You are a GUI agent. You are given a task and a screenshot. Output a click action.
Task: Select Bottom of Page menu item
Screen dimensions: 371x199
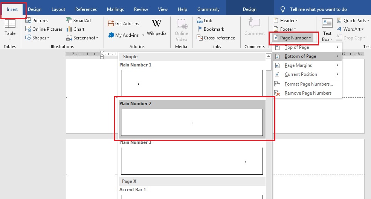pyautogui.click(x=307, y=56)
